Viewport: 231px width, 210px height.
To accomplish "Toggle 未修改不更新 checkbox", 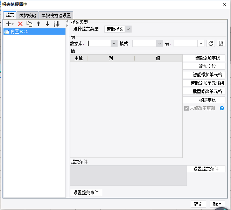I will (x=186, y=108).
